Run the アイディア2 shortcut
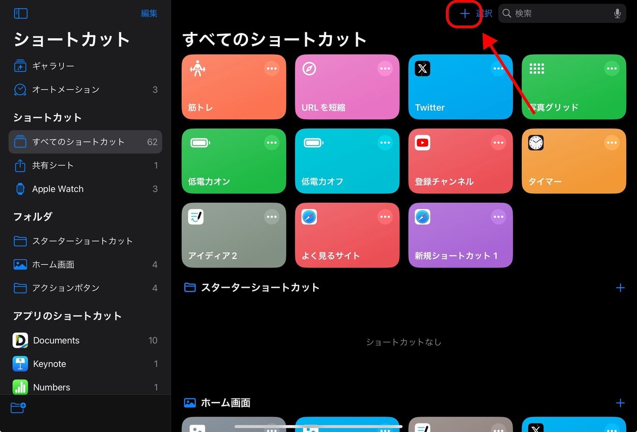This screenshot has height=432, width=637. click(x=234, y=235)
